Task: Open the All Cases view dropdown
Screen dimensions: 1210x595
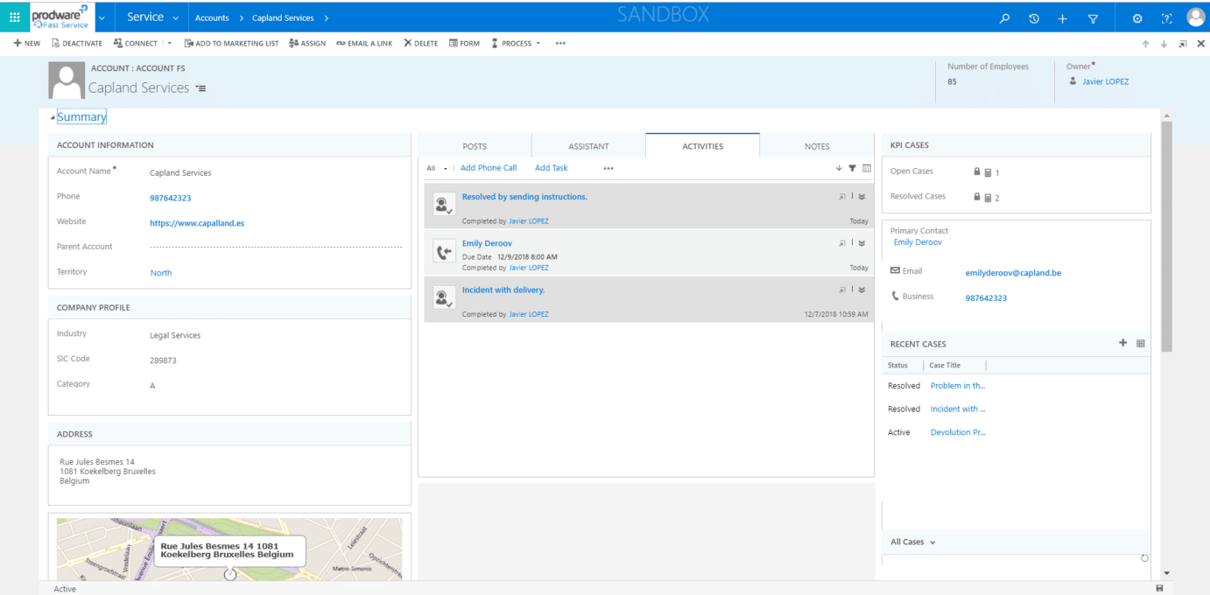Action: pyautogui.click(x=913, y=542)
